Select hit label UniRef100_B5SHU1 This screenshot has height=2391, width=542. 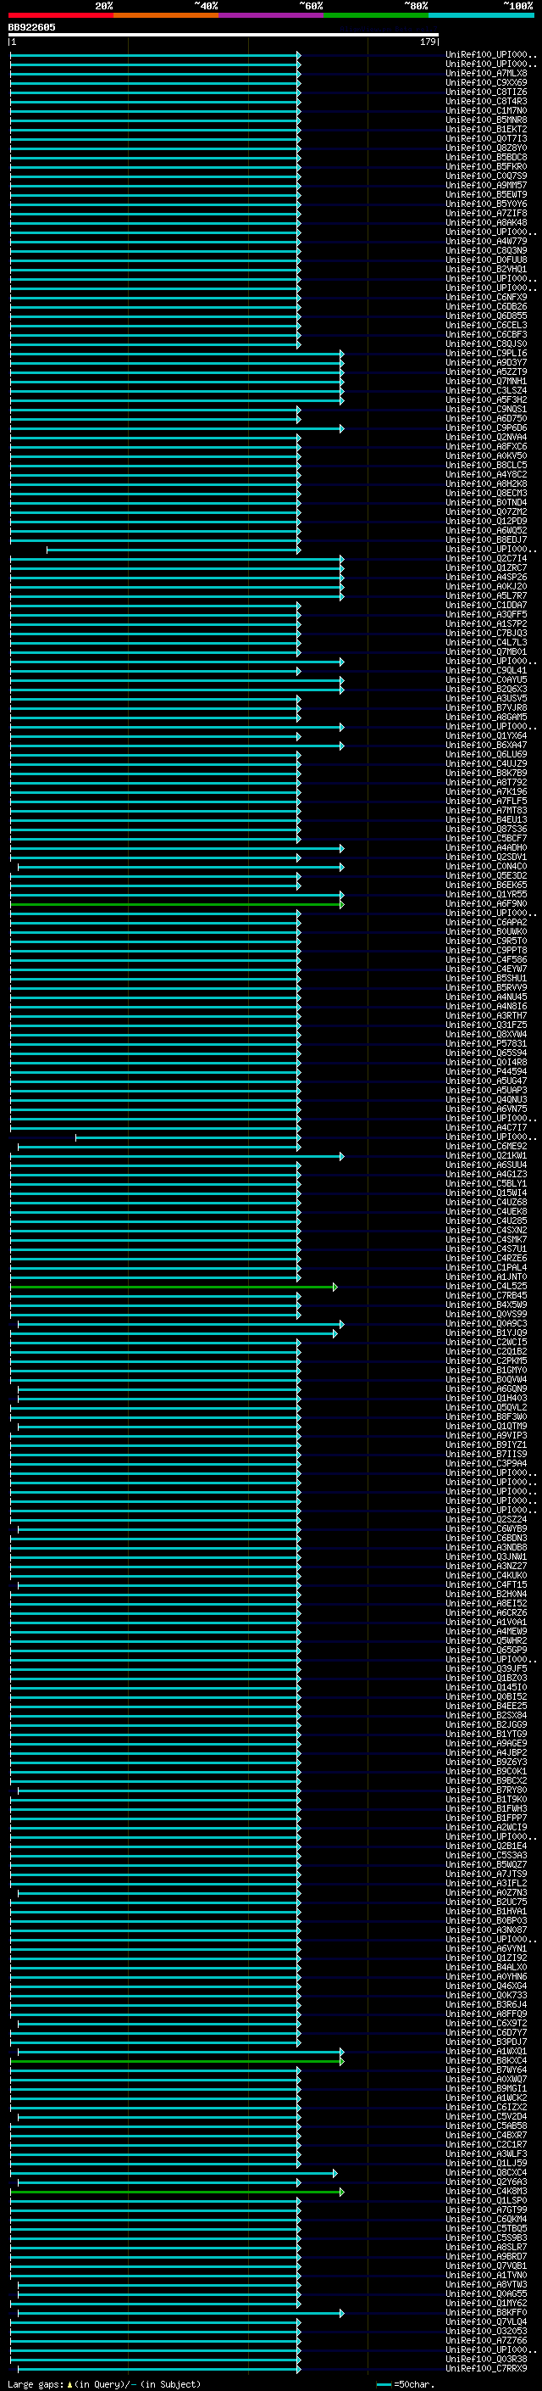(486, 977)
